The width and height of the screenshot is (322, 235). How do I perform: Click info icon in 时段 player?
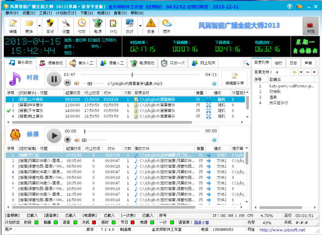pyautogui.click(x=214, y=84)
